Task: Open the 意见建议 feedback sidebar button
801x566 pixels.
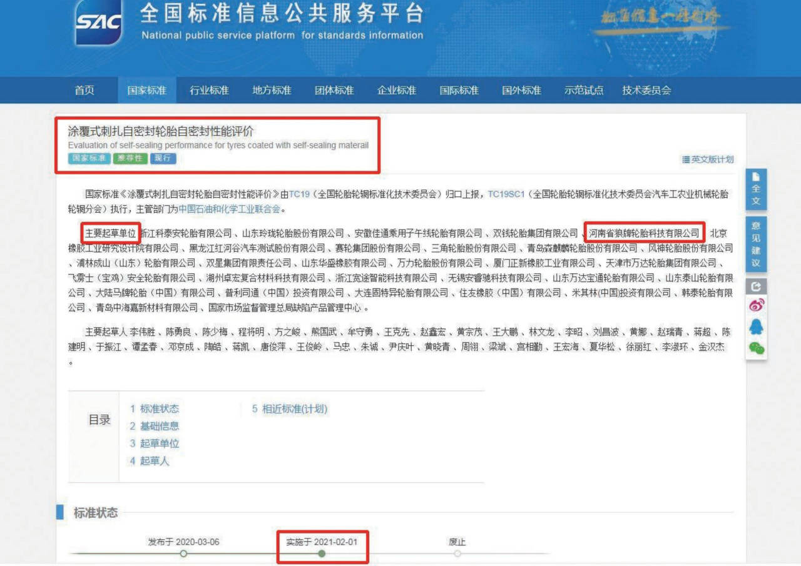Action: click(x=756, y=244)
